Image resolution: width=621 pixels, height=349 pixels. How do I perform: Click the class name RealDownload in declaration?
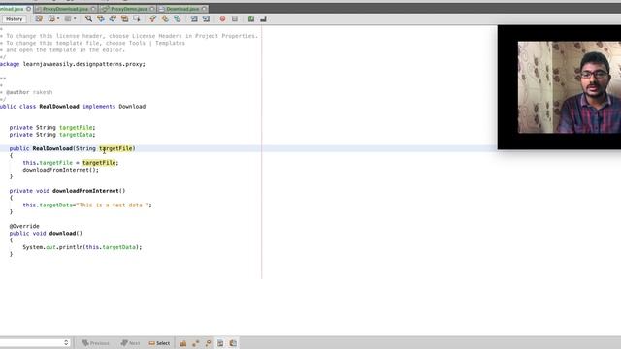(x=59, y=106)
